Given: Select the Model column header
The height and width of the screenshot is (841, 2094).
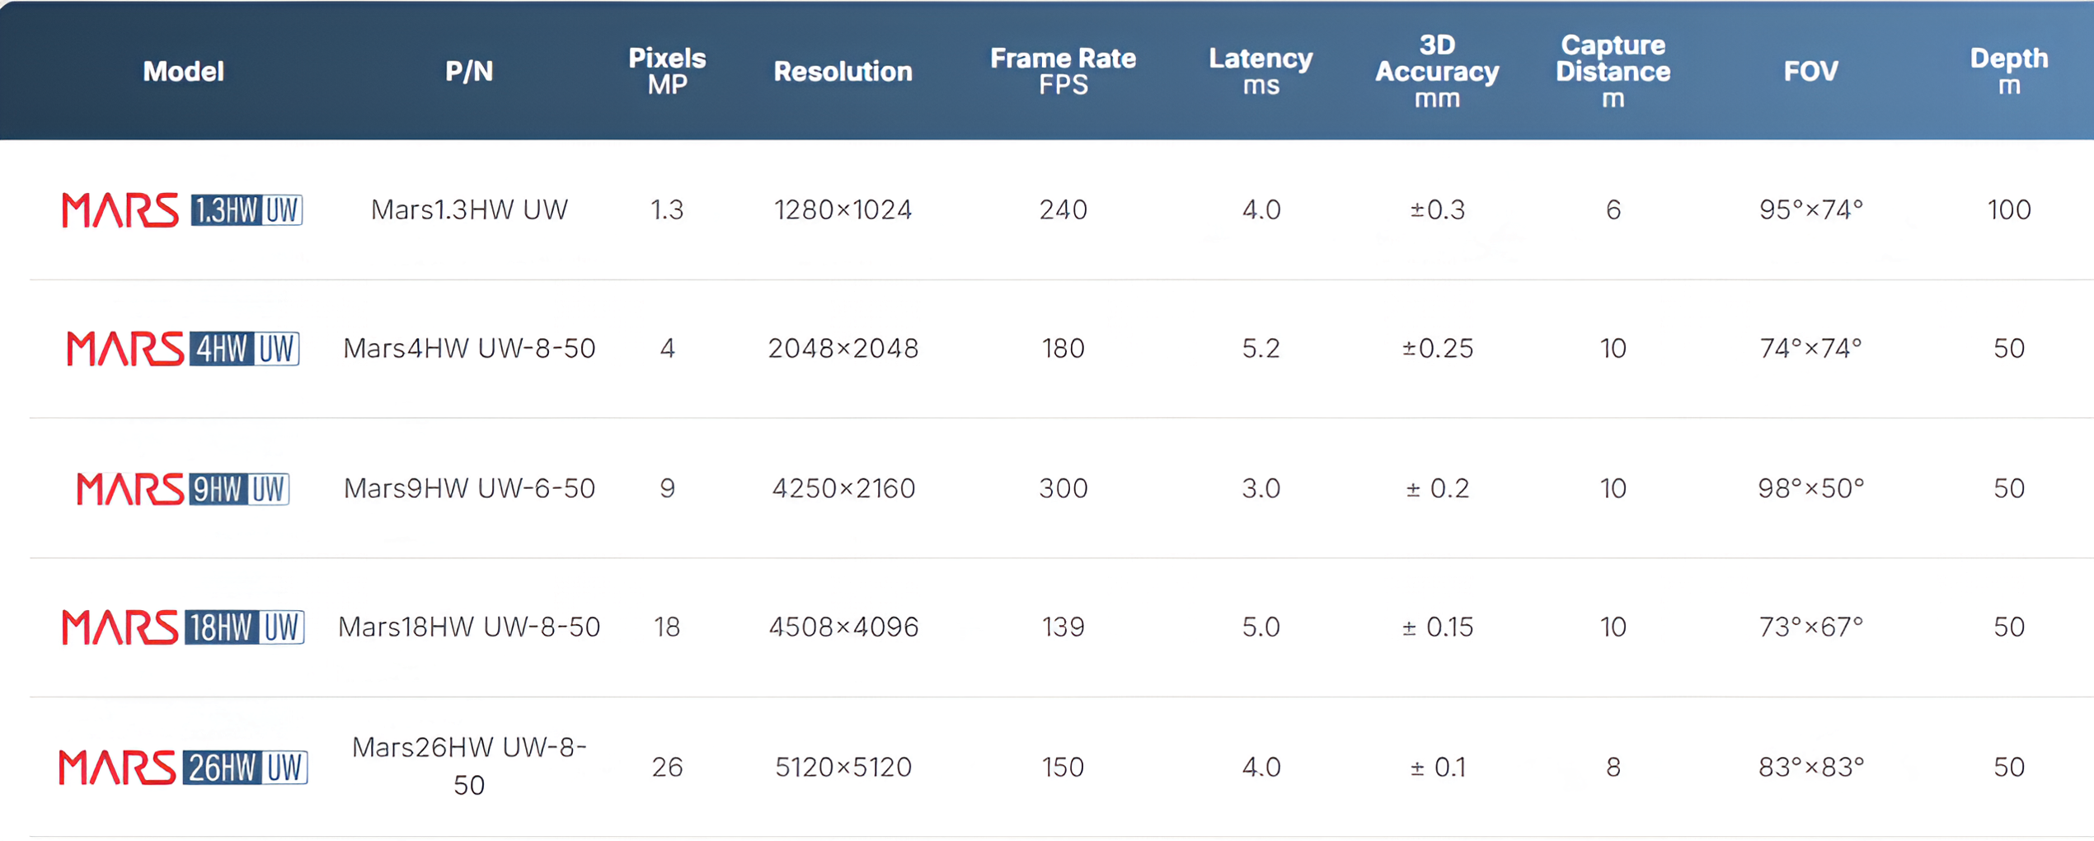Looking at the screenshot, I should [x=183, y=72].
